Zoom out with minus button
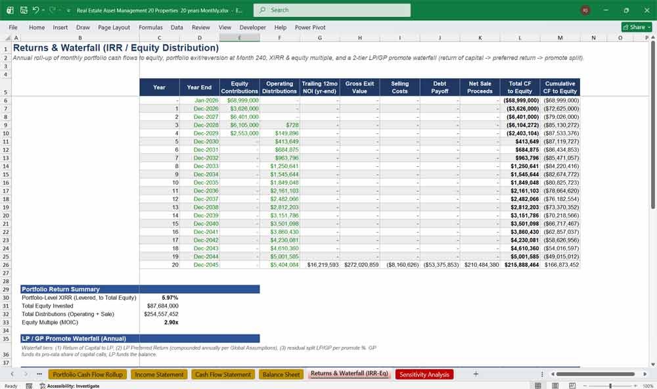The width and height of the screenshot is (657, 389). (585, 386)
